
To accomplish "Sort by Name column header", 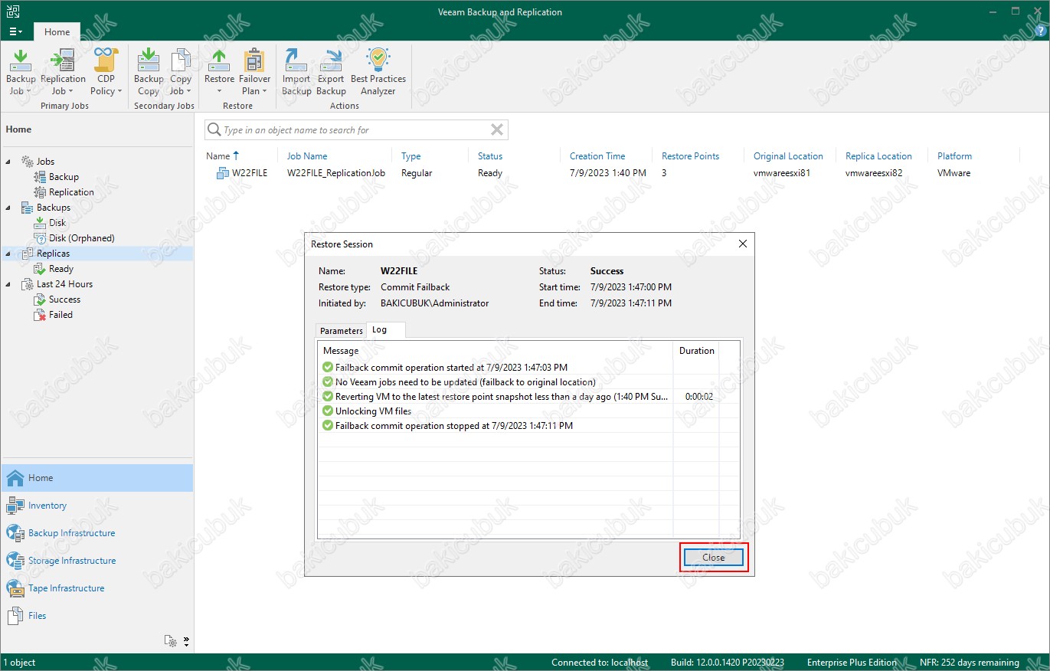I will 223,156.
